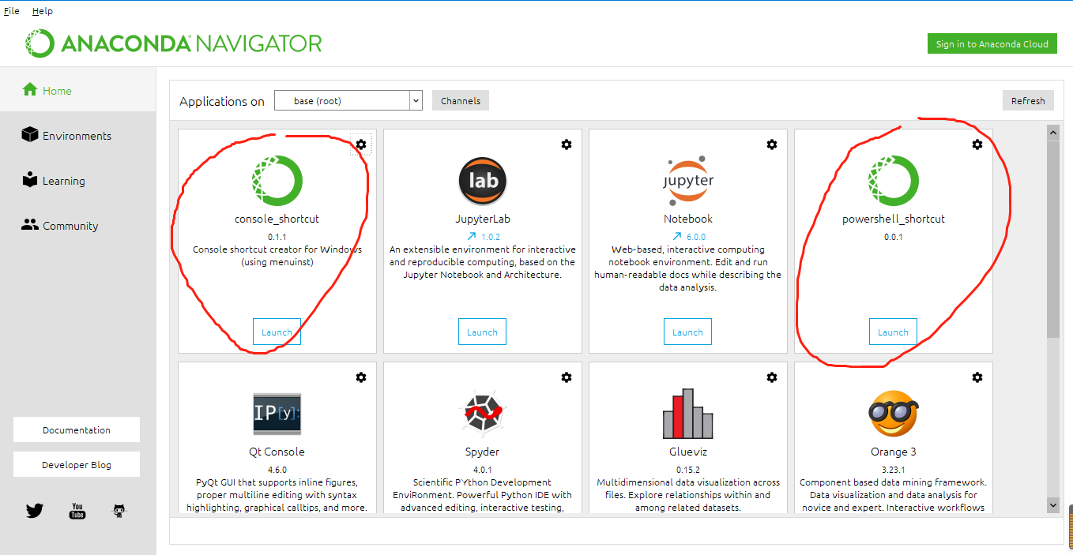Switch to the Environments tab
1073x555 pixels.
78,135
